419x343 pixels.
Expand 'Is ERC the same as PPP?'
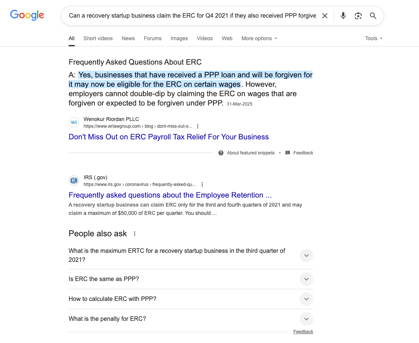[x=191, y=279]
